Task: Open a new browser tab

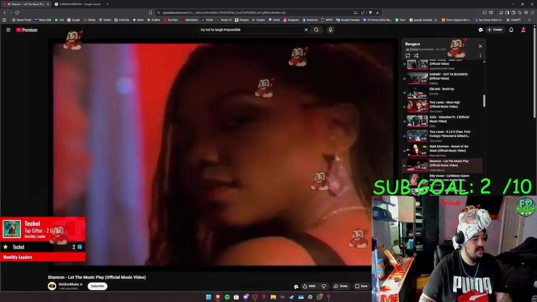Action: tap(107, 4)
